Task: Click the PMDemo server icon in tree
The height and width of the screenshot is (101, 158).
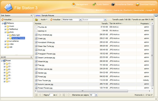Action: [5, 23]
